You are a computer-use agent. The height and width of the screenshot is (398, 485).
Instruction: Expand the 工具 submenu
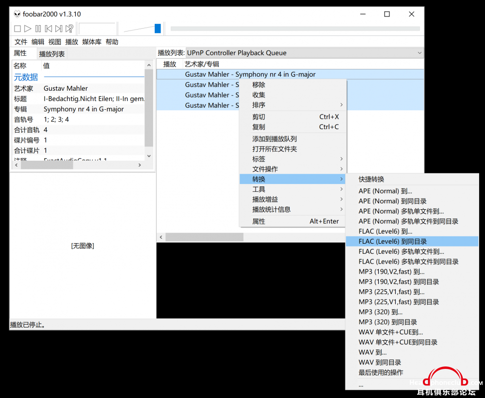[292, 189]
